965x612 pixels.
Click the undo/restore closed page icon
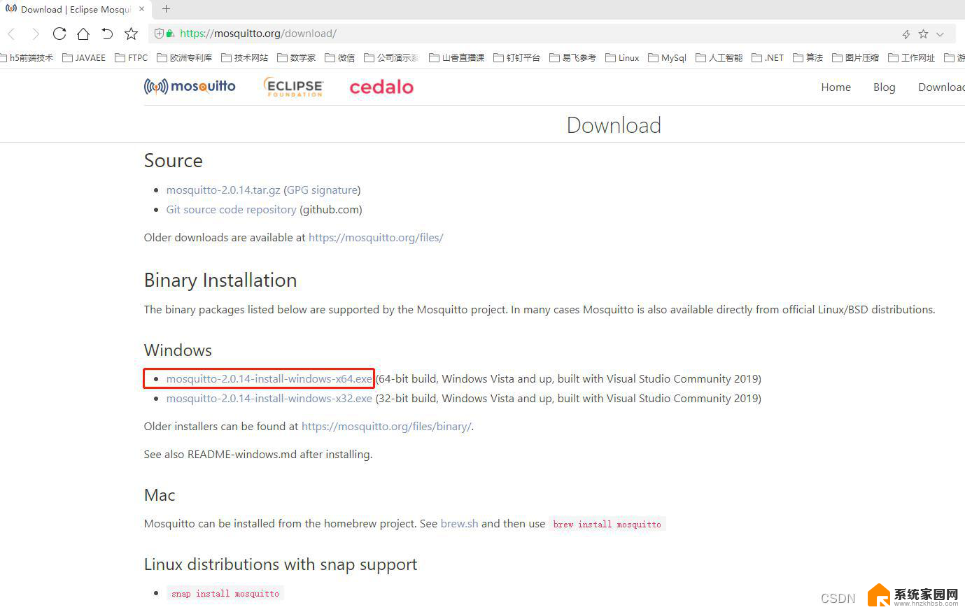(107, 34)
